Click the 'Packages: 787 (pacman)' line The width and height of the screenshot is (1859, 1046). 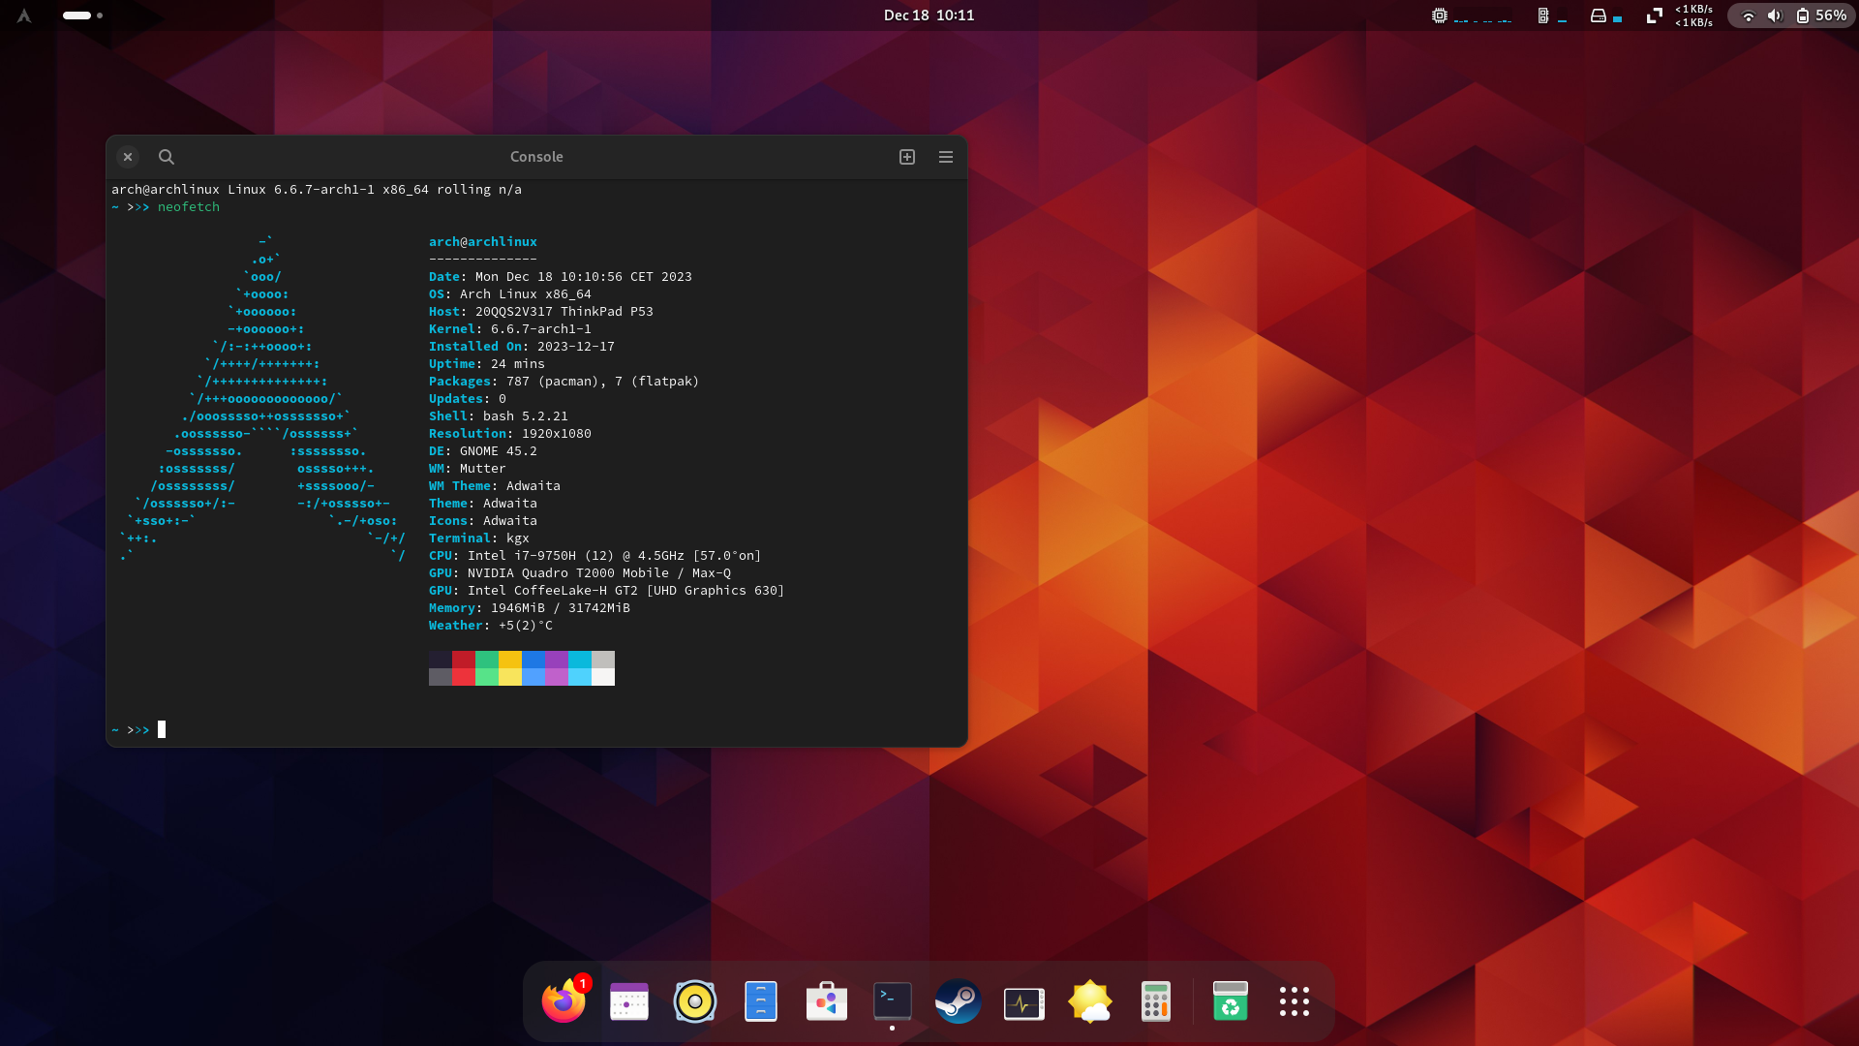point(564,382)
